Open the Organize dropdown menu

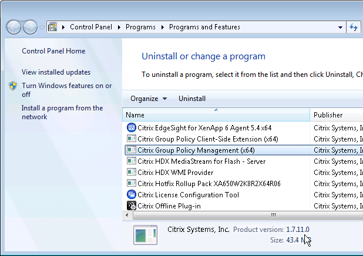pos(149,99)
